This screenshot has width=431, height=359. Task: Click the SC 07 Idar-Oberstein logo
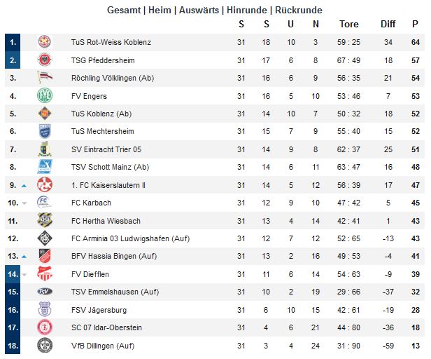(45, 327)
